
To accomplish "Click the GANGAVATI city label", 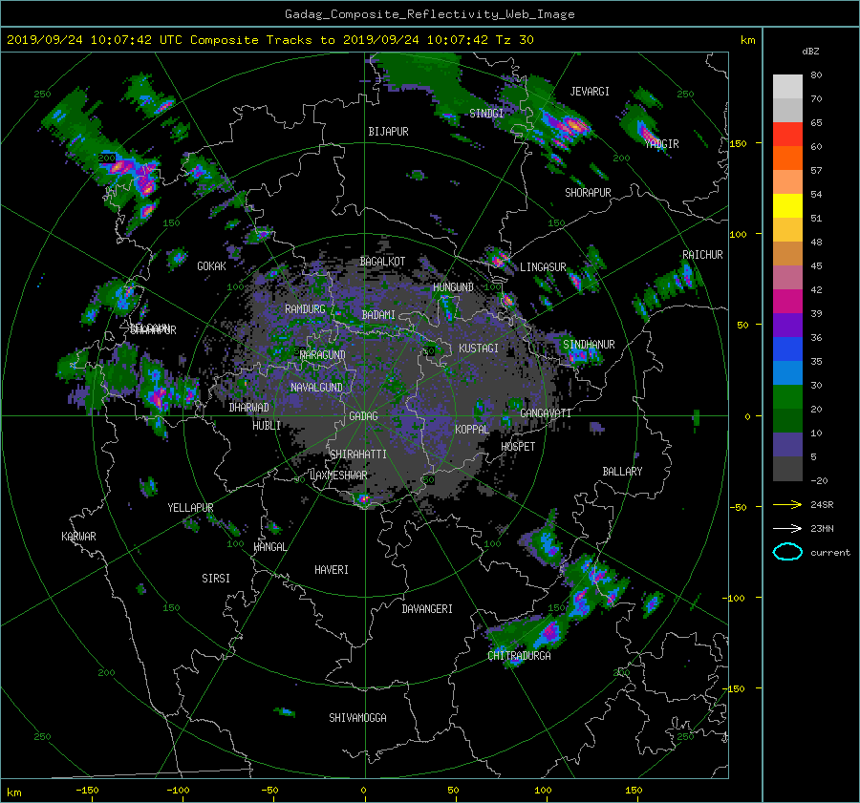I will pyautogui.click(x=546, y=413).
